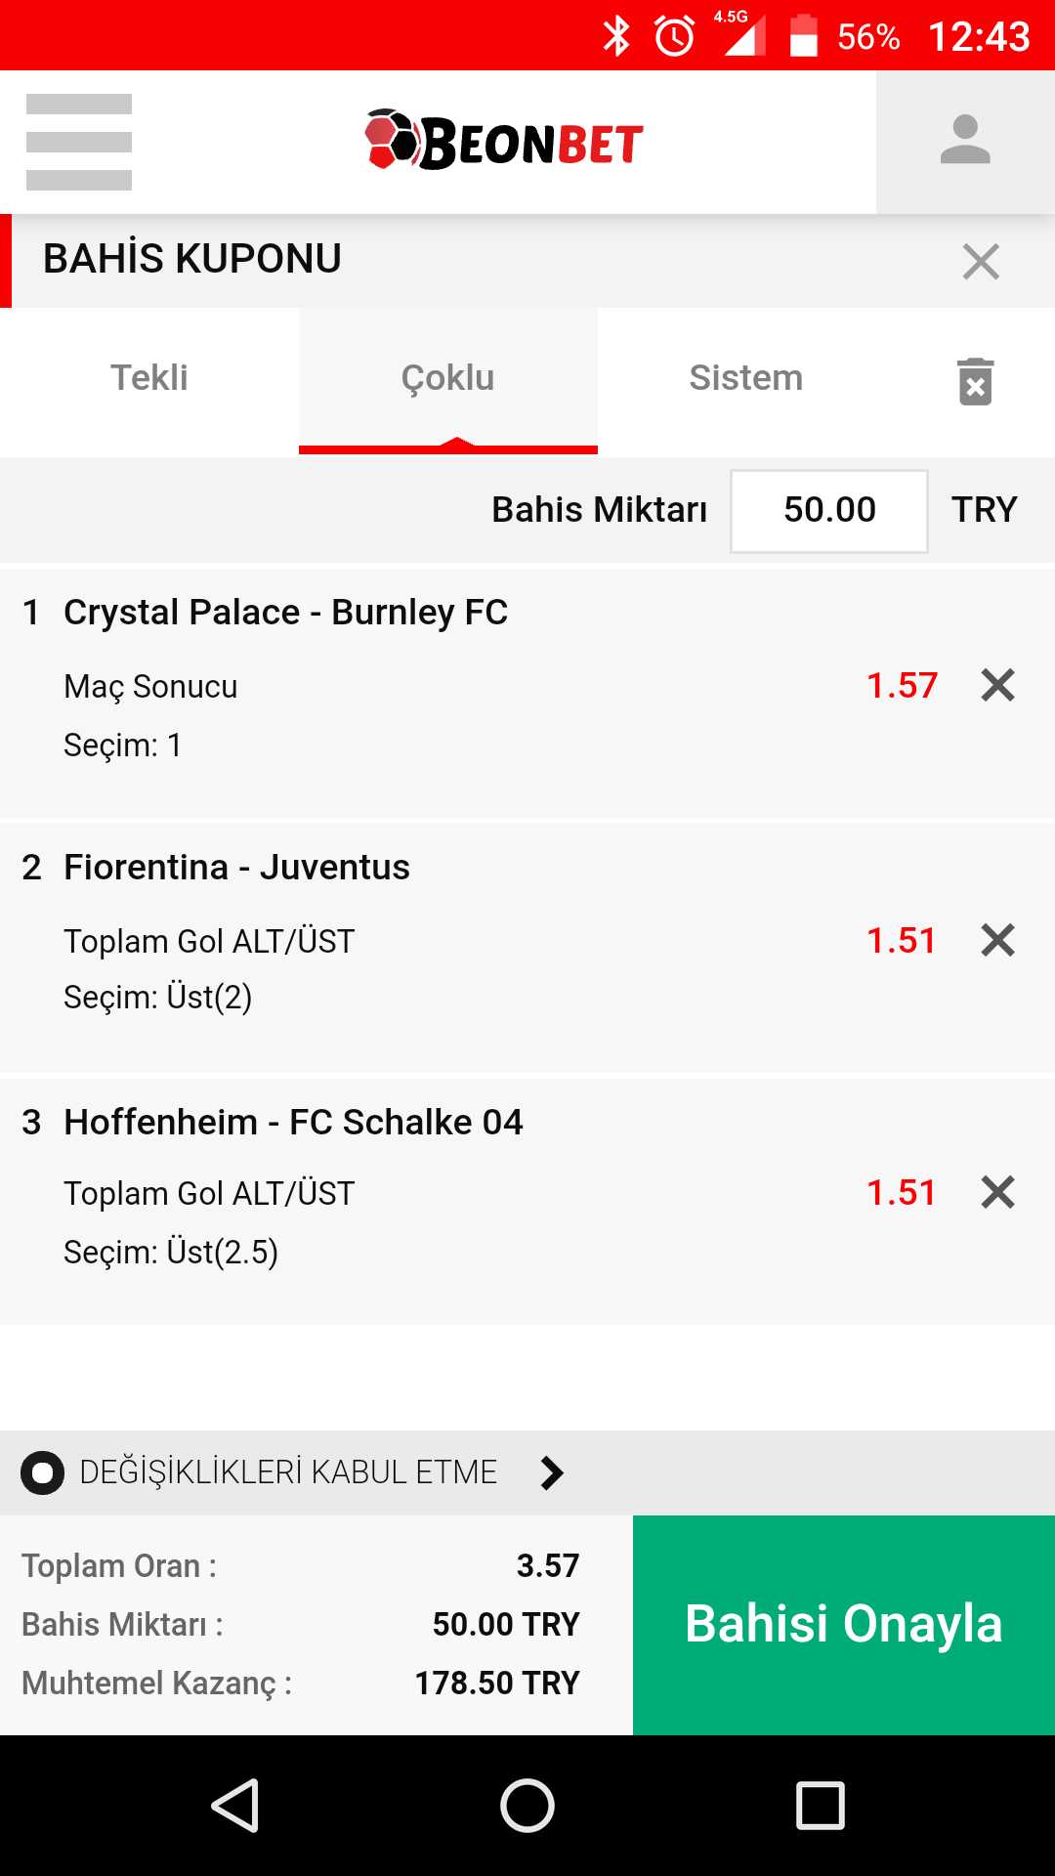Expand the Değişiklikleri Kabul Etme options arrow
This screenshot has height=1876, width=1055.
(552, 1472)
